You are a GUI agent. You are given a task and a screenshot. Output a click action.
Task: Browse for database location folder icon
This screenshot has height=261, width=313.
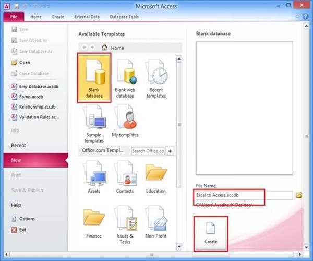[299, 195]
